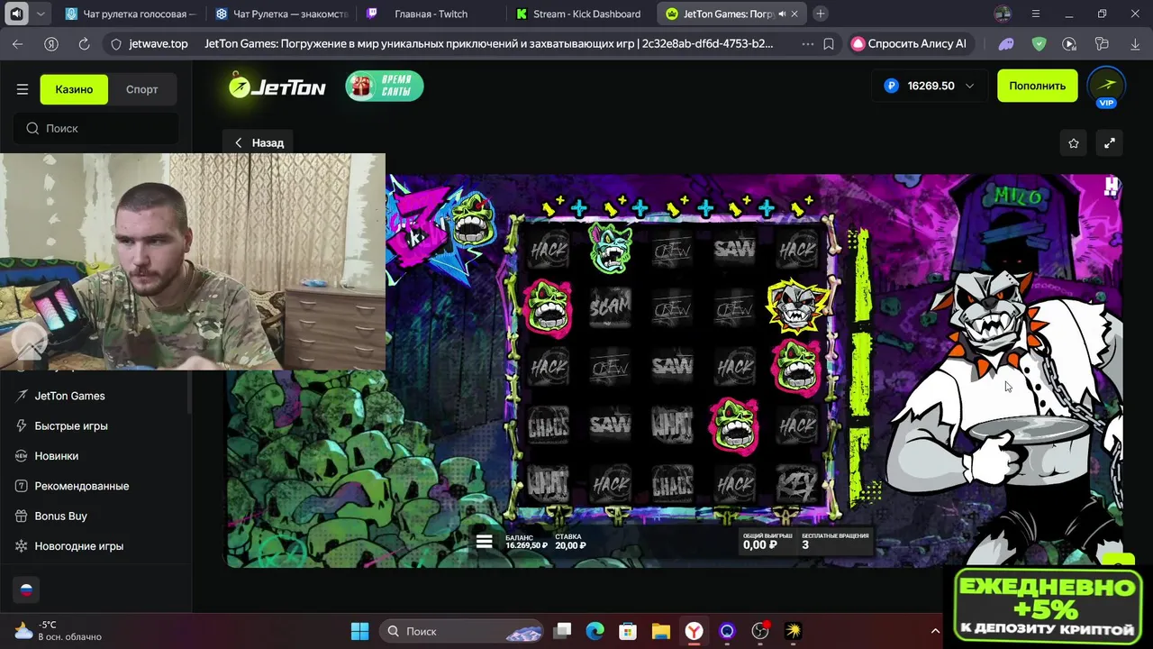Viewport: 1153px width, 649px height.
Task: Open the purple mask extension icon
Action: click(x=1006, y=43)
